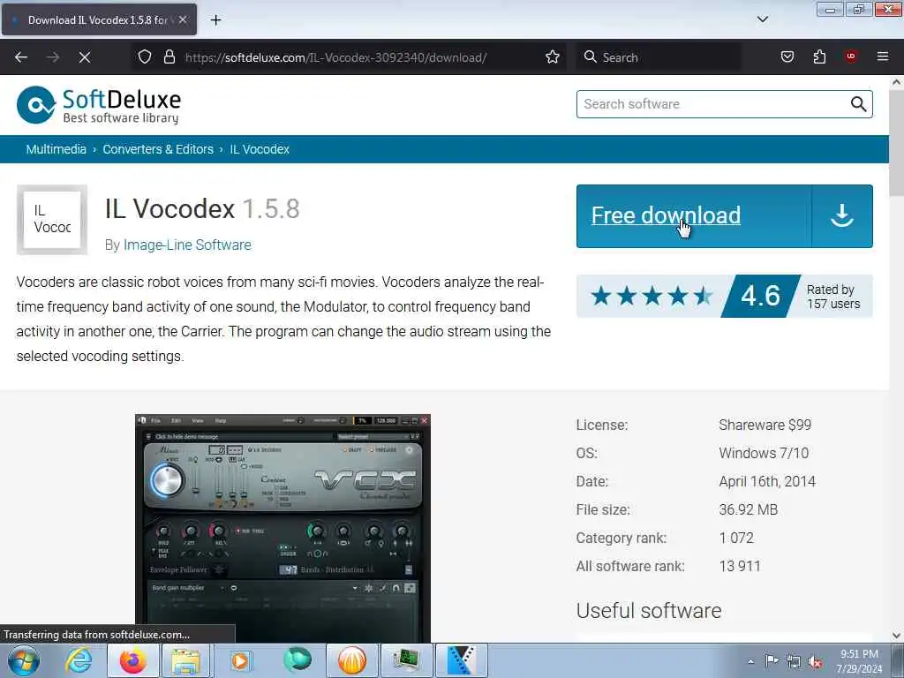Open the IL Vocodex screenshot preview
Screen dimensions: 904x678
coord(282,528)
